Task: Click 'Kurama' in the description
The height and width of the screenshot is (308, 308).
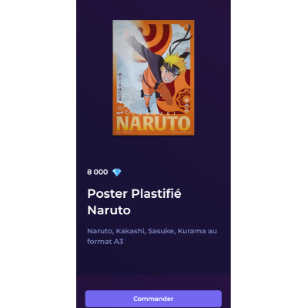Action: tap(192, 231)
